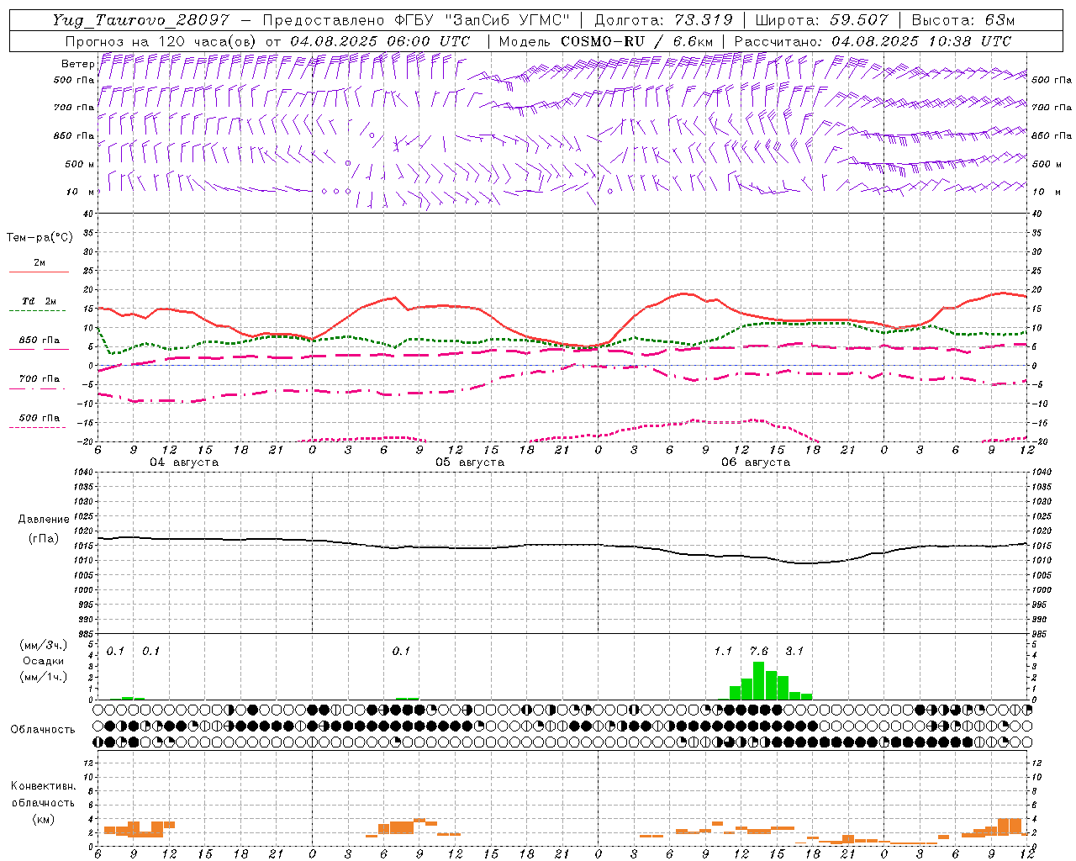Click the Высота: 63м elevation label
The image size is (1076, 861).
click(x=963, y=20)
